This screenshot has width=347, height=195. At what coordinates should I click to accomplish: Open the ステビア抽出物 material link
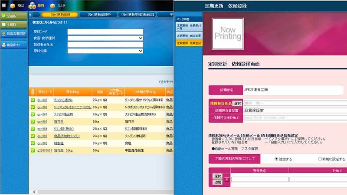click(63, 114)
